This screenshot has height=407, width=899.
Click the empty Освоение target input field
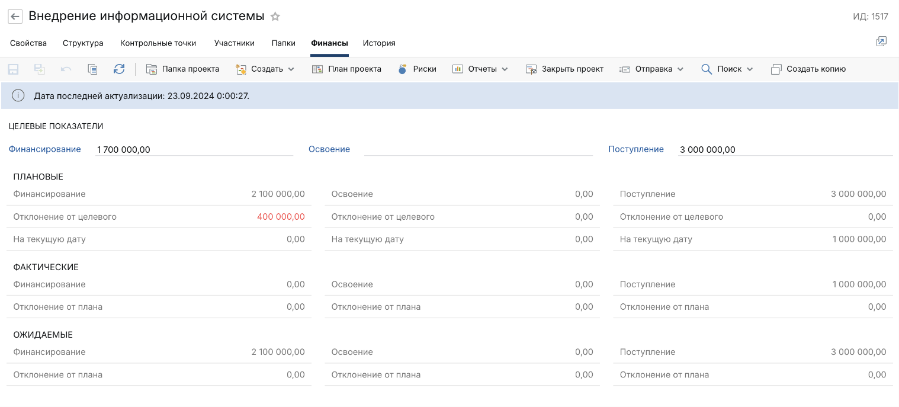478,149
